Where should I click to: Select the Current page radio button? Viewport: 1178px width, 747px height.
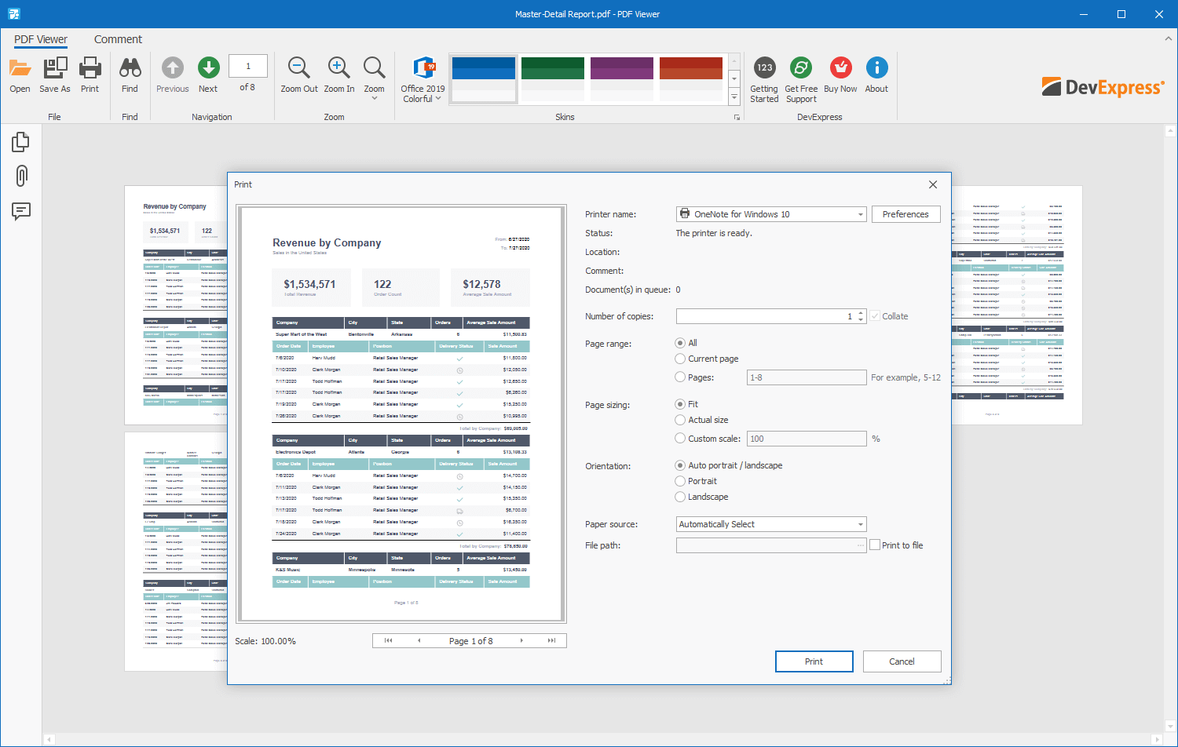tap(680, 359)
